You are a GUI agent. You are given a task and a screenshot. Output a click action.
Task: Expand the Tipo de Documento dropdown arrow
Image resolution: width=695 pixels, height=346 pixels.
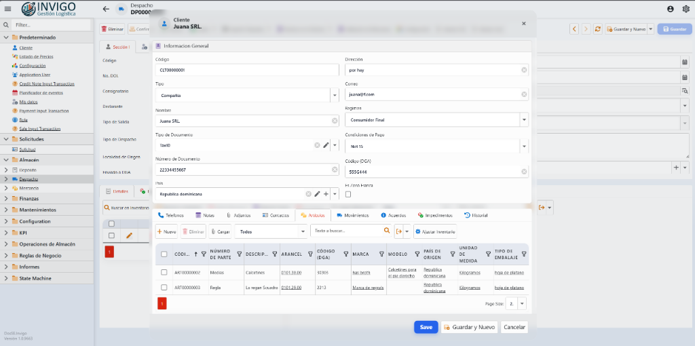(x=335, y=145)
